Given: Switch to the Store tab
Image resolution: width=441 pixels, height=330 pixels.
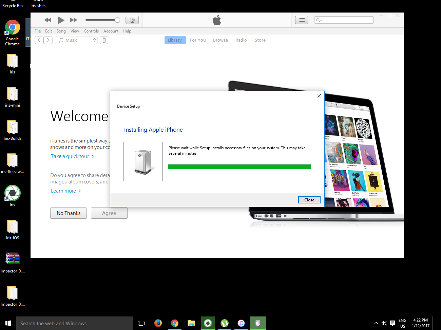Looking at the screenshot, I should [x=260, y=40].
